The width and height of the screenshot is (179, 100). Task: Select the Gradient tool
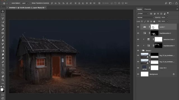3,51
